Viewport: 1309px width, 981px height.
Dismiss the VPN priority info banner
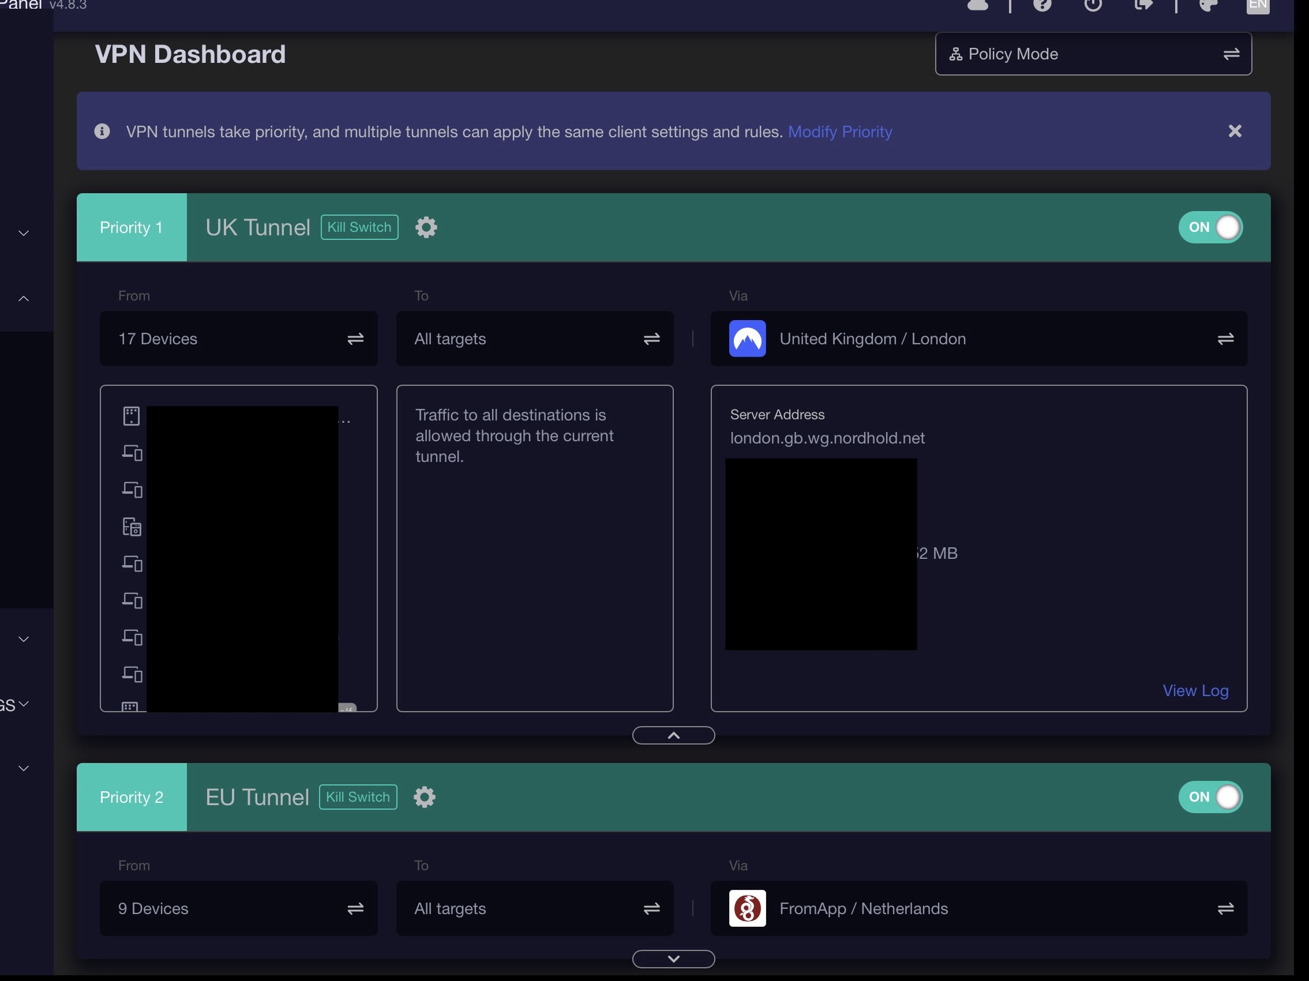pyautogui.click(x=1234, y=131)
